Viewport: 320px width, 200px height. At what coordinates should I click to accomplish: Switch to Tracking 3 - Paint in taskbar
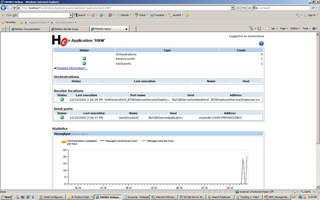click(x=248, y=197)
